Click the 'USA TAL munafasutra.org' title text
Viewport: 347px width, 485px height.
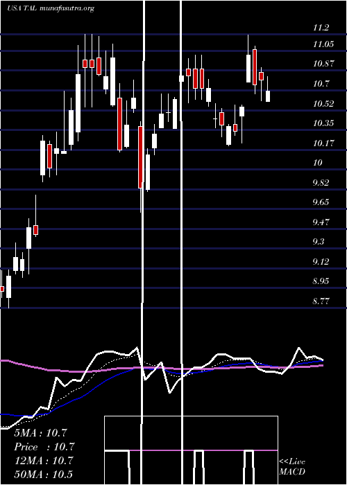point(51,8)
